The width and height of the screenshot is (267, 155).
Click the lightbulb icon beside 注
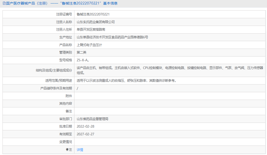click(67, 150)
